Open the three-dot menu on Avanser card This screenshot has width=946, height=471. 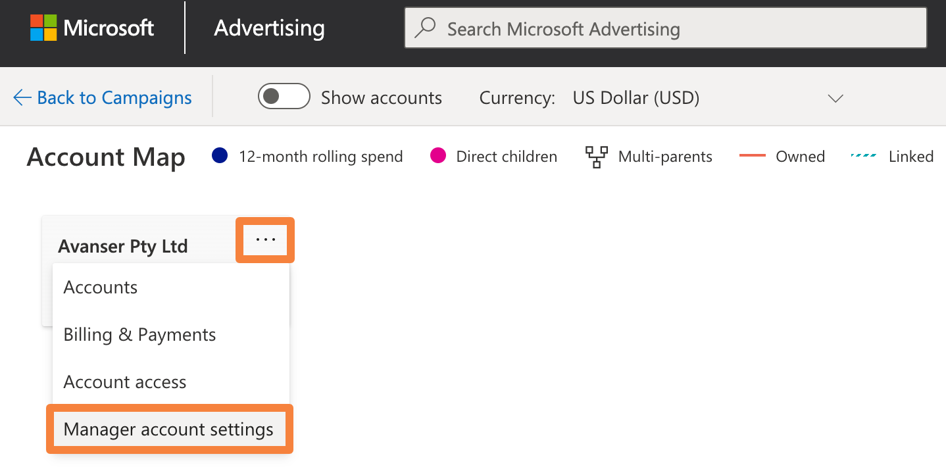(265, 240)
